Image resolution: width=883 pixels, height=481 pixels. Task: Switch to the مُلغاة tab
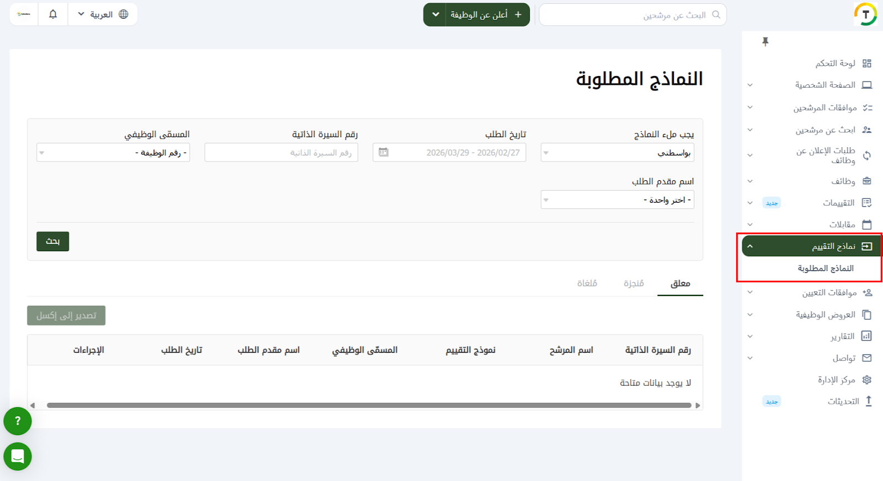click(x=587, y=283)
